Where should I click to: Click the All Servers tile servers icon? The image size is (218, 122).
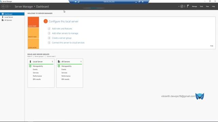click(59, 62)
